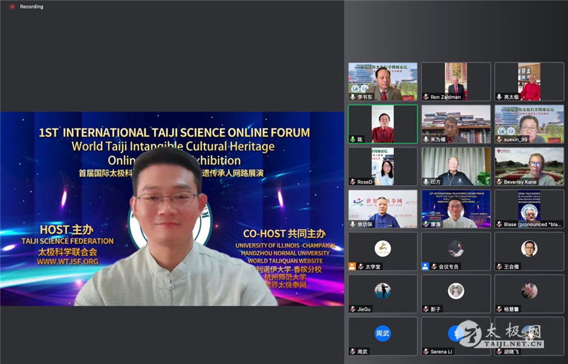Click the profile avatar of 王会儒
The height and width of the screenshot is (364, 568).
pos(529,249)
